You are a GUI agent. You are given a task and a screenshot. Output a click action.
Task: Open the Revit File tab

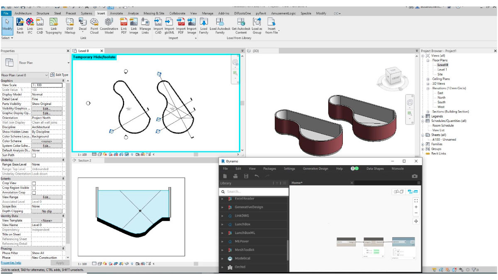point(6,13)
